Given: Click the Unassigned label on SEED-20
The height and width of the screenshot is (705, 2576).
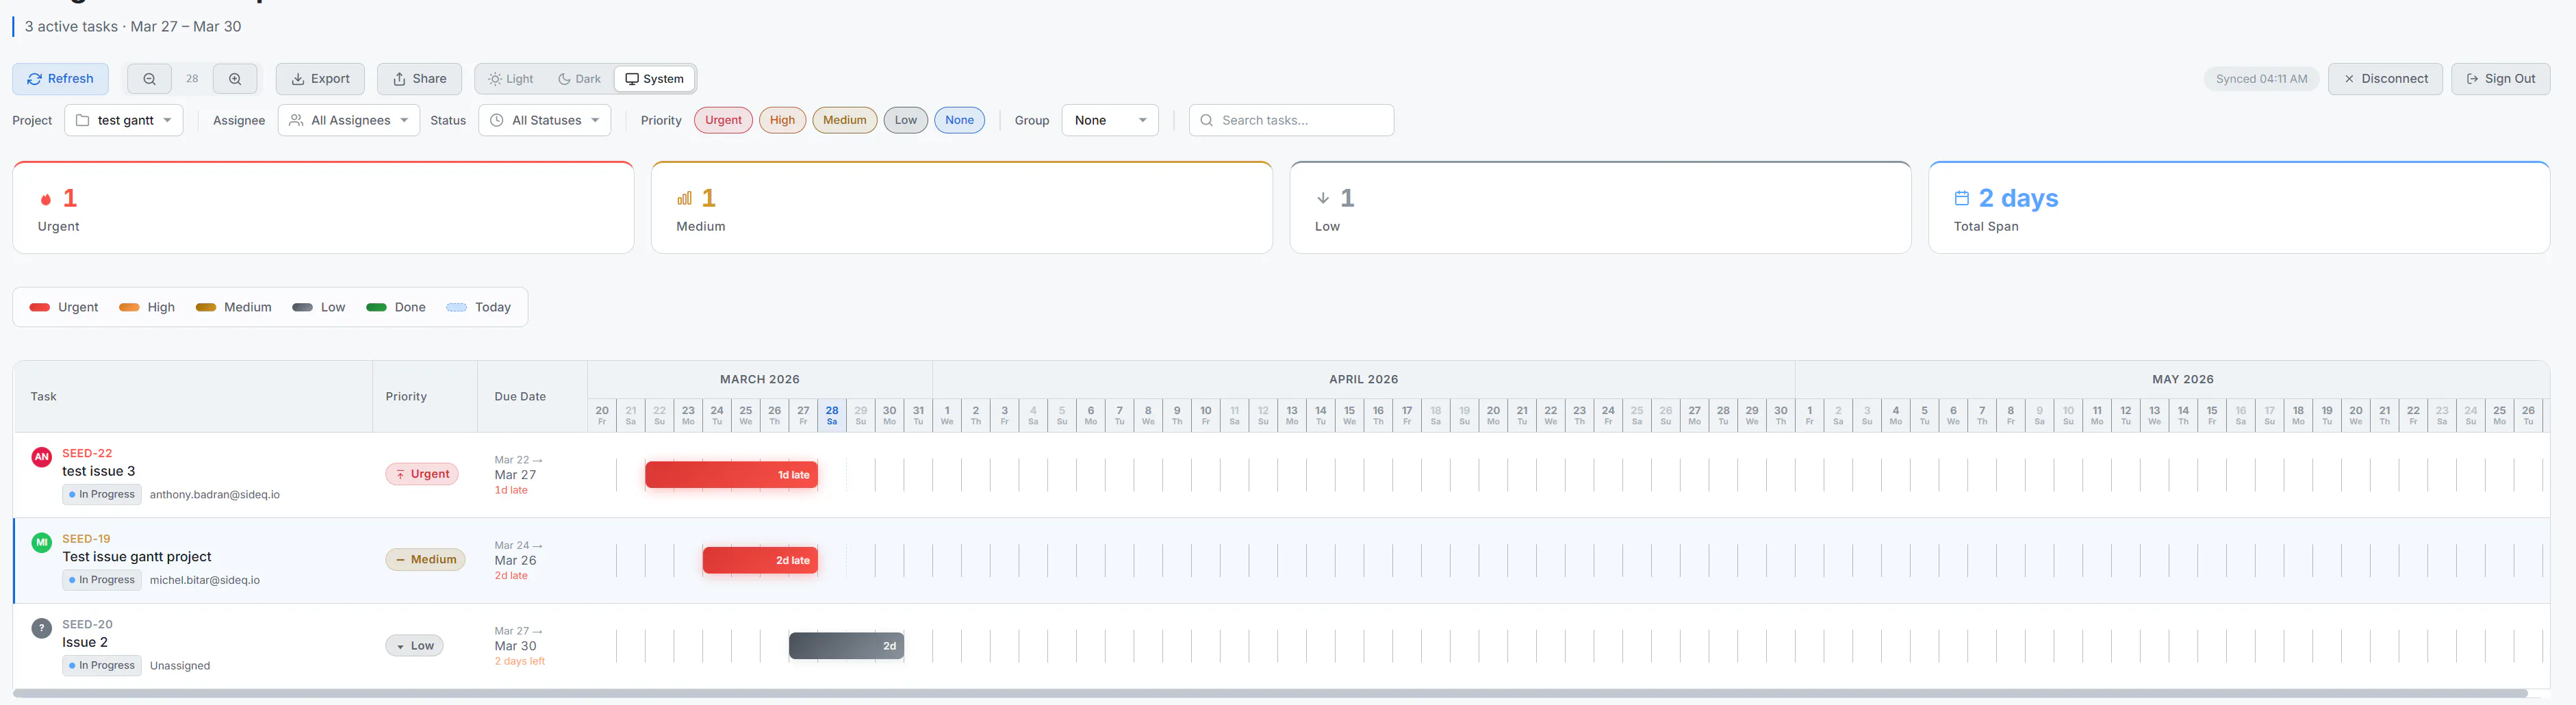Looking at the screenshot, I should point(180,666).
